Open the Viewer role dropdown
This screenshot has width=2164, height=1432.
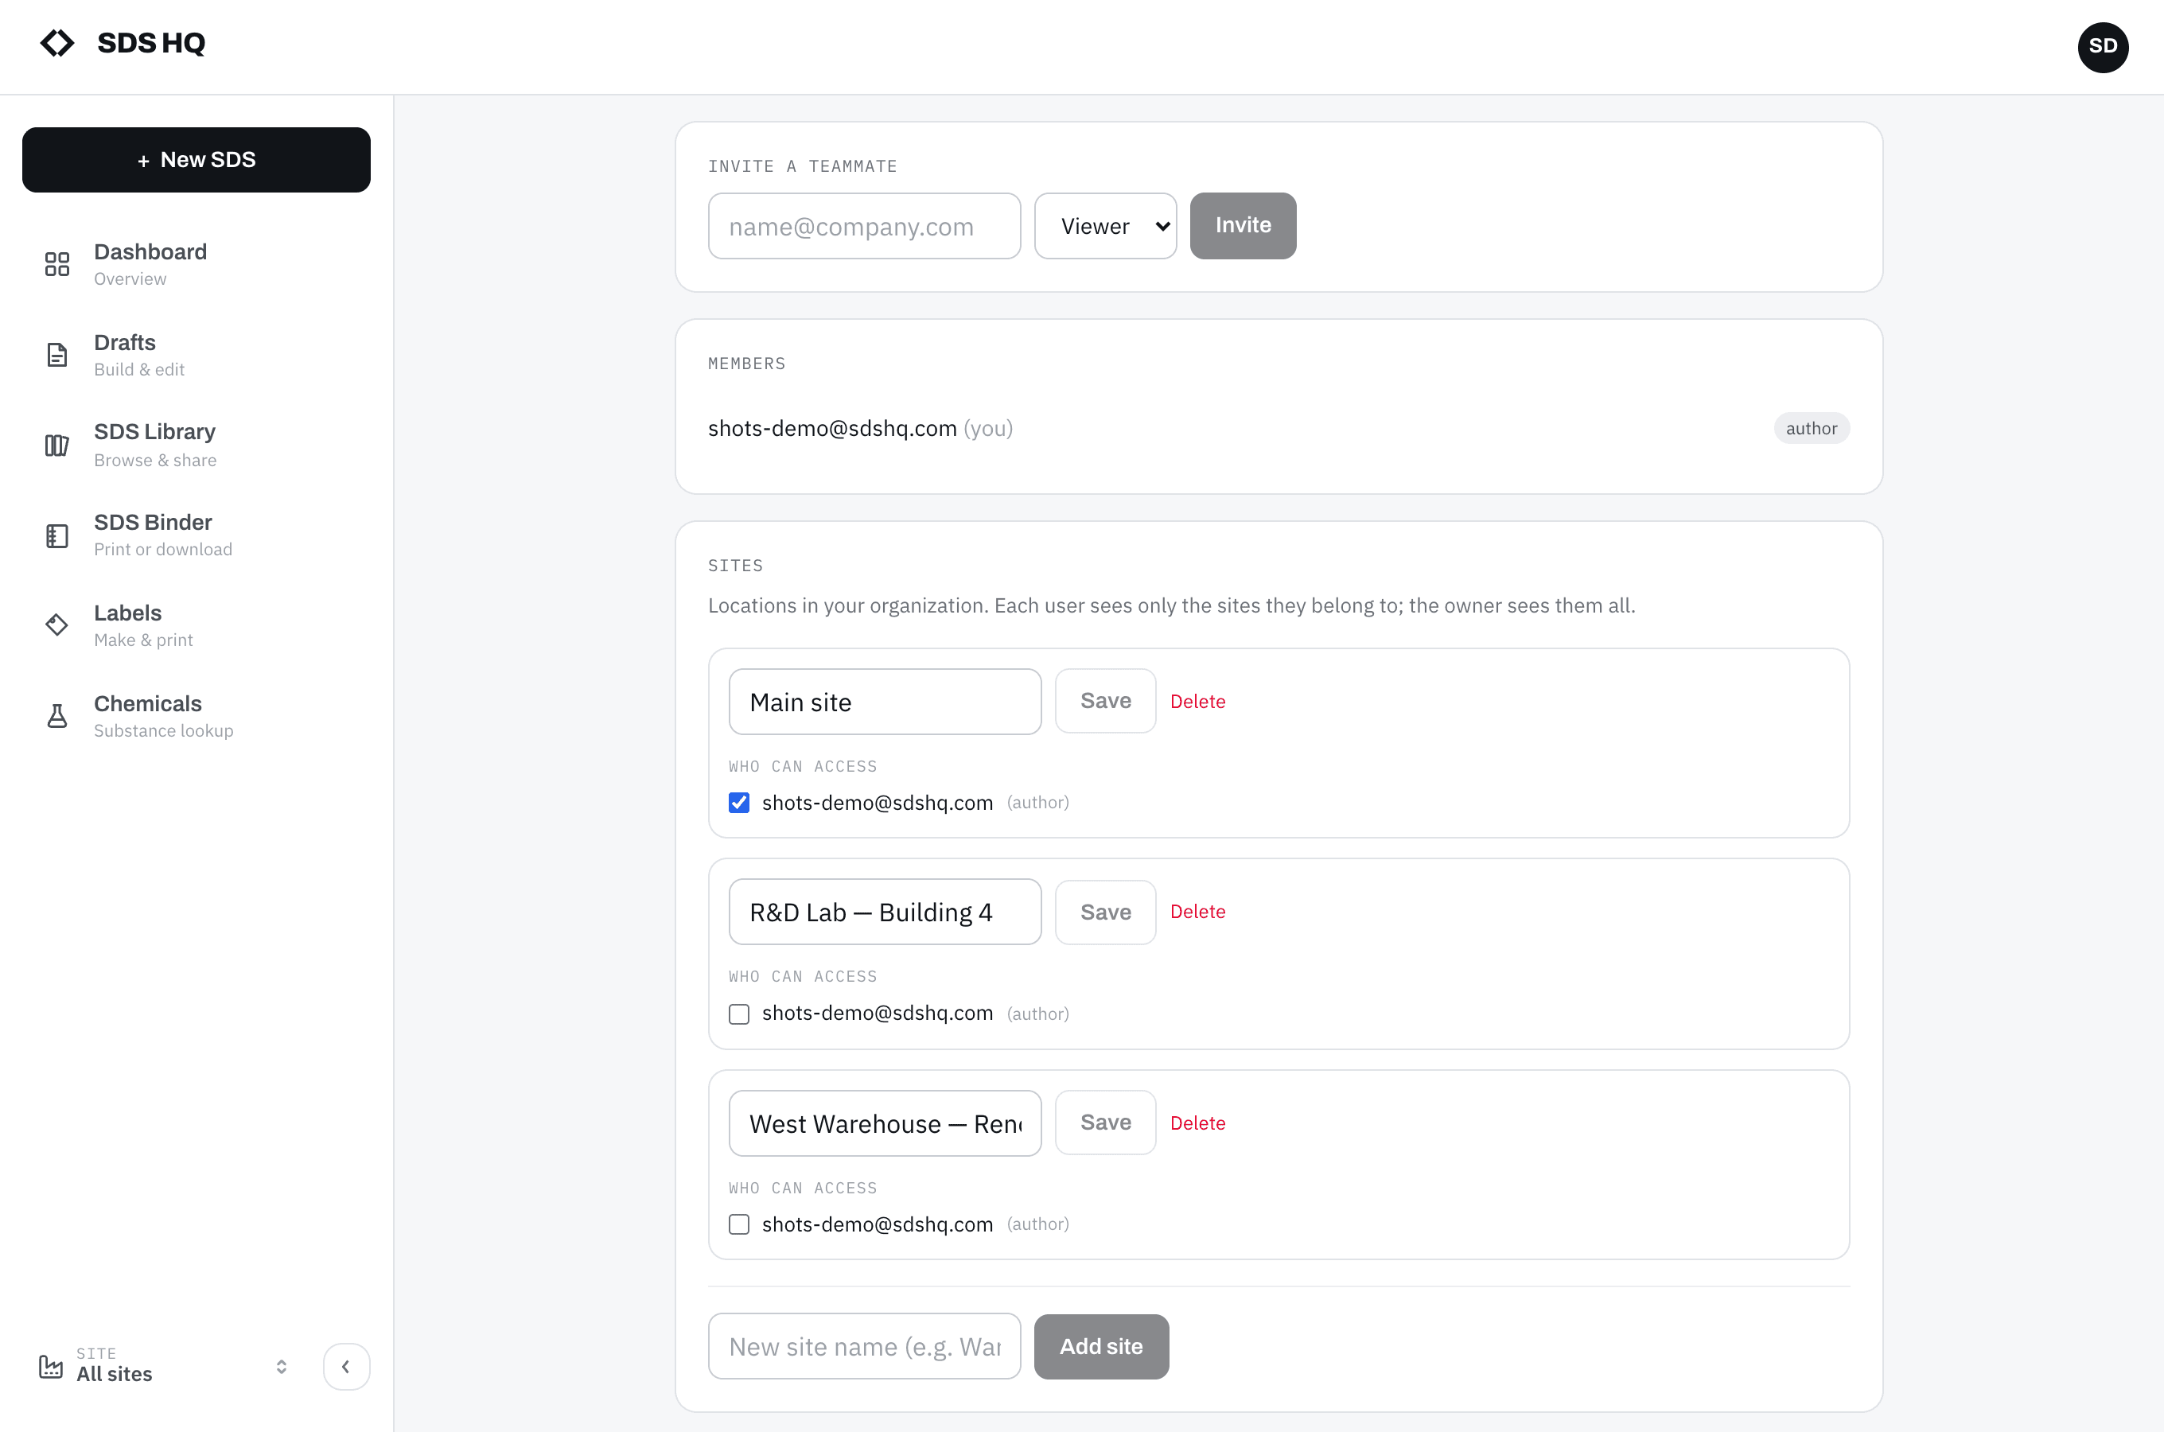pos(1105,226)
